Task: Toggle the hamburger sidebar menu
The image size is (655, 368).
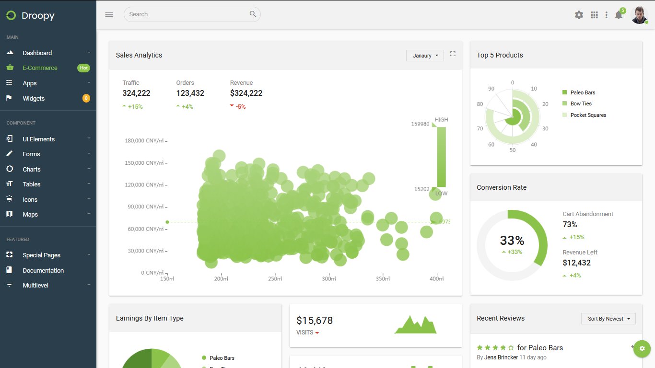Action: tap(109, 15)
